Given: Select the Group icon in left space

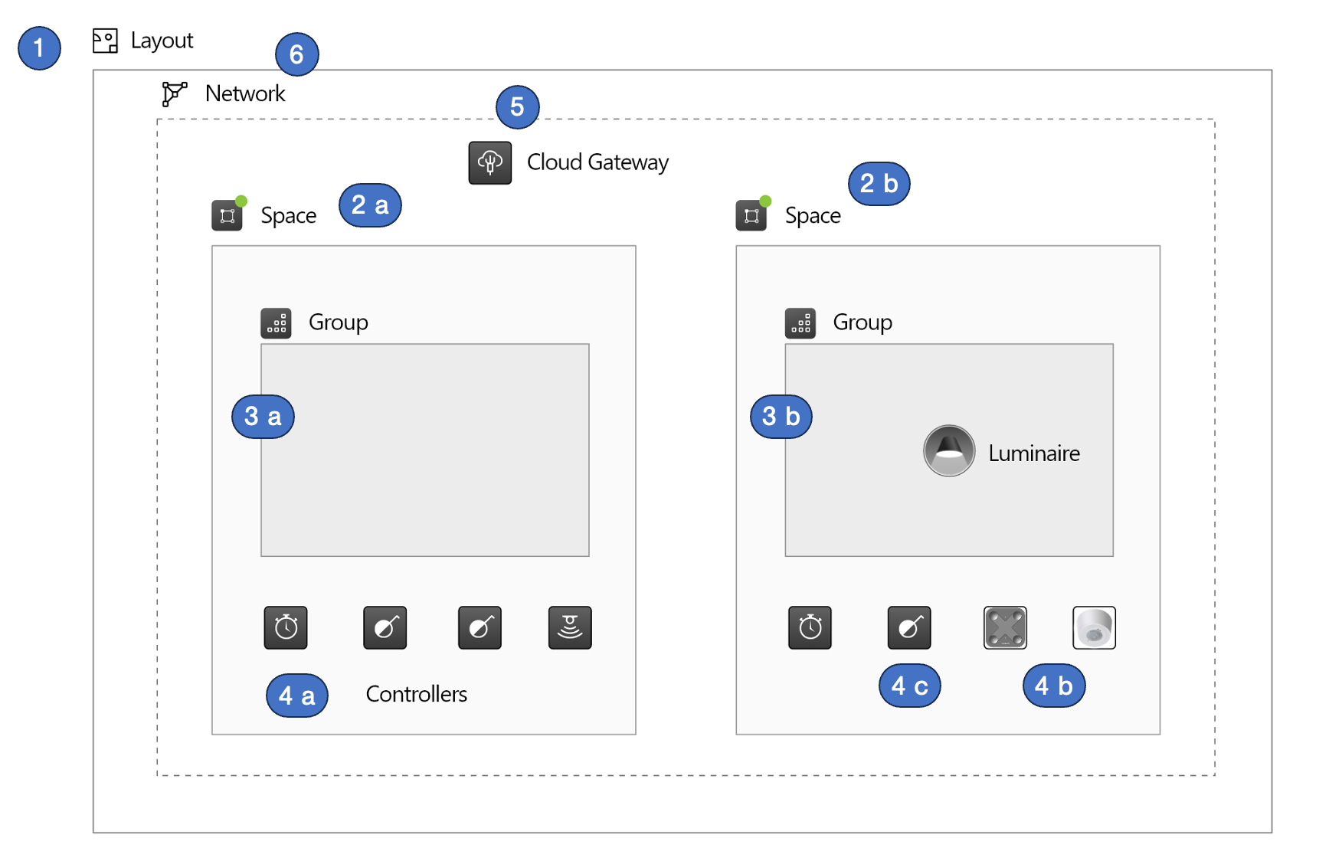Looking at the screenshot, I should [276, 323].
